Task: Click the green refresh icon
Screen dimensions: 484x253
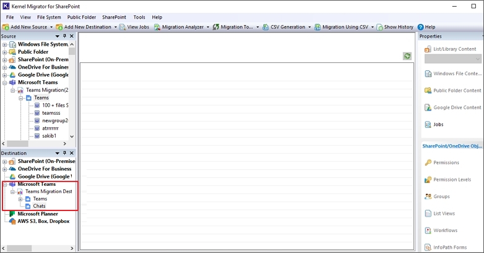Action: click(407, 56)
